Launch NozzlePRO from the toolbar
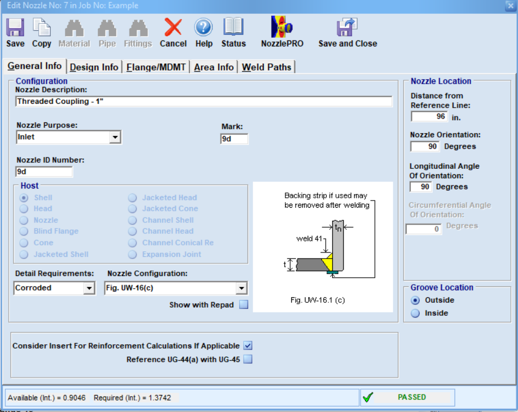 pos(281,31)
